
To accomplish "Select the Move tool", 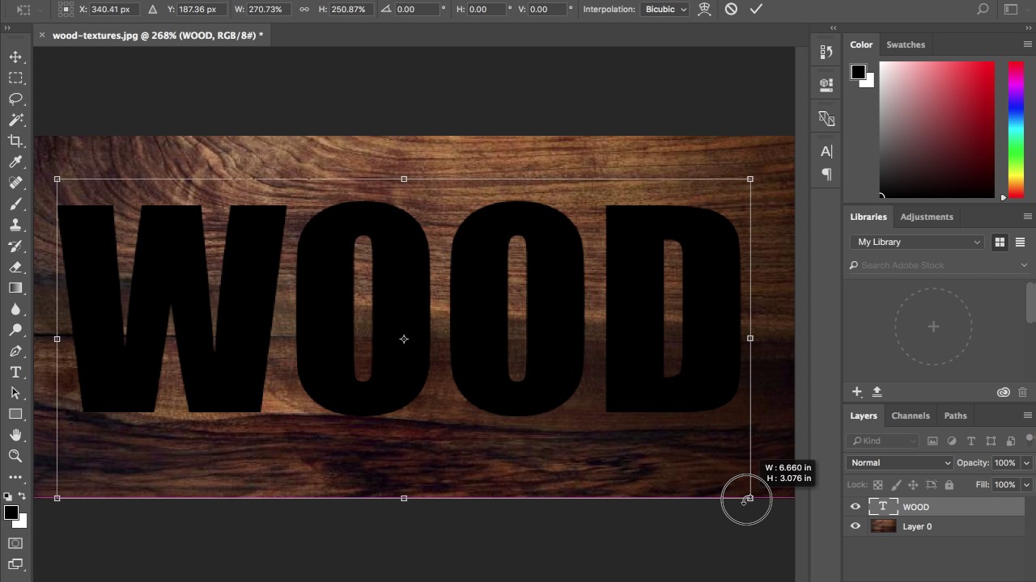I will pos(15,57).
